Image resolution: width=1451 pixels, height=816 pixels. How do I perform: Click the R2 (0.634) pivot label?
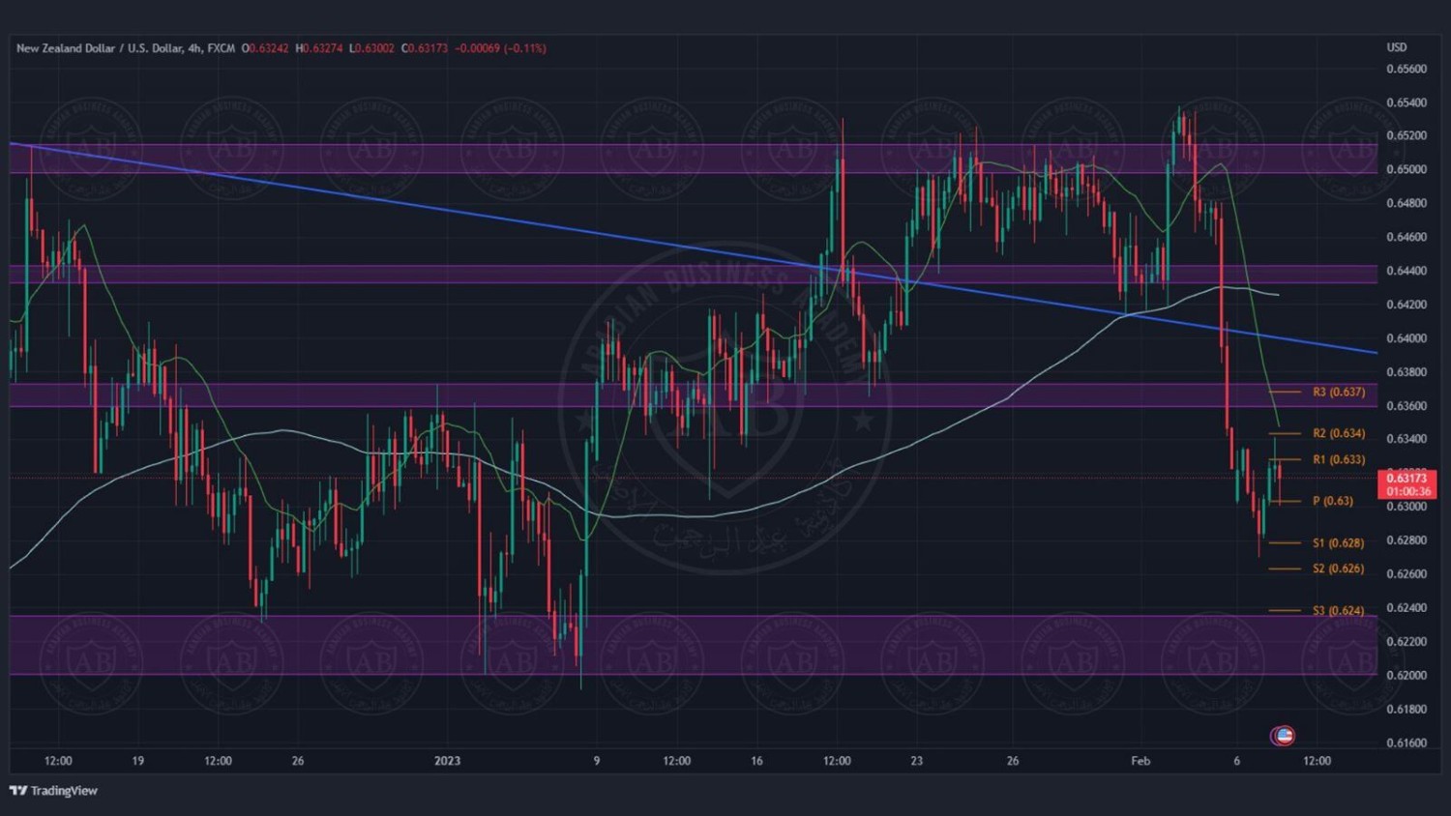pos(1339,434)
